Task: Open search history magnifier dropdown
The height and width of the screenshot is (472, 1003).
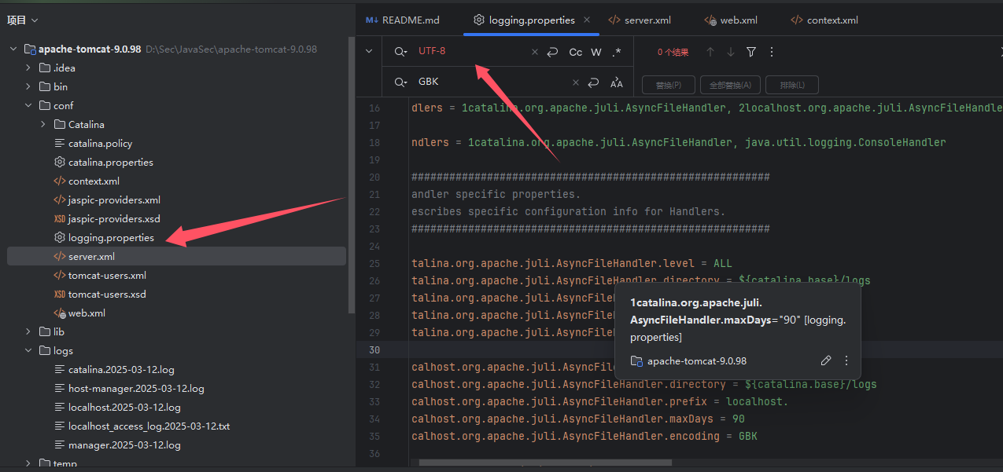Action: click(401, 52)
